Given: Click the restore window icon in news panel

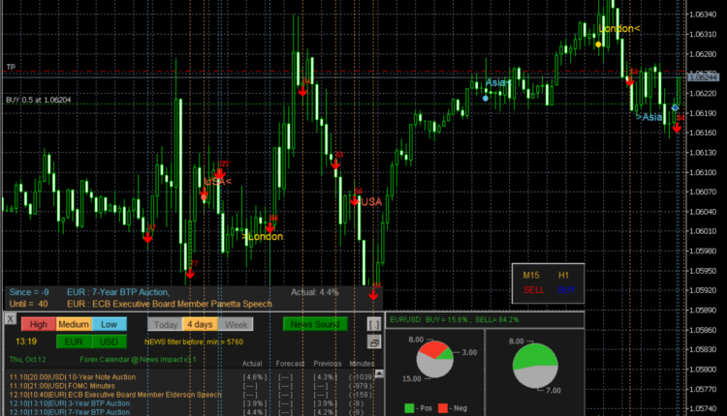Looking at the screenshot, I should click(x=374, y=342).
